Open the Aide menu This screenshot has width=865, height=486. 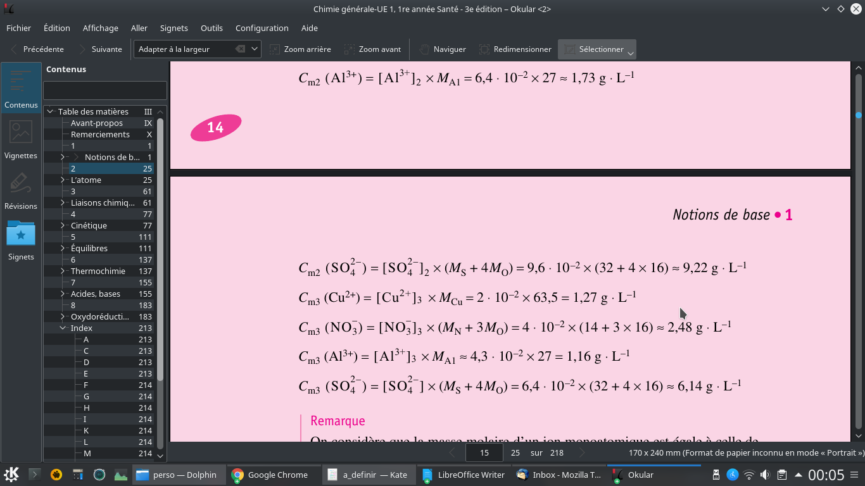[x=310, y=28]
